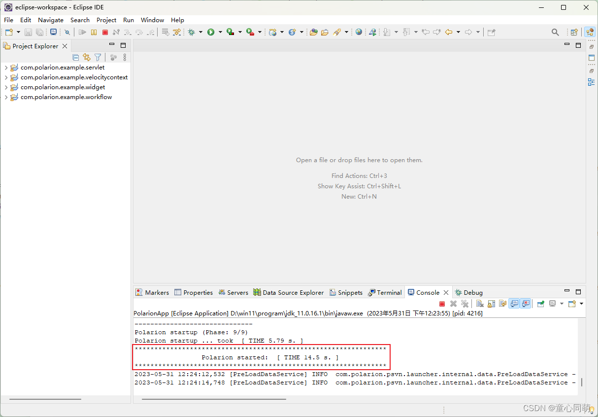Open the Outline view icon on right sidebar

[592, 82]
